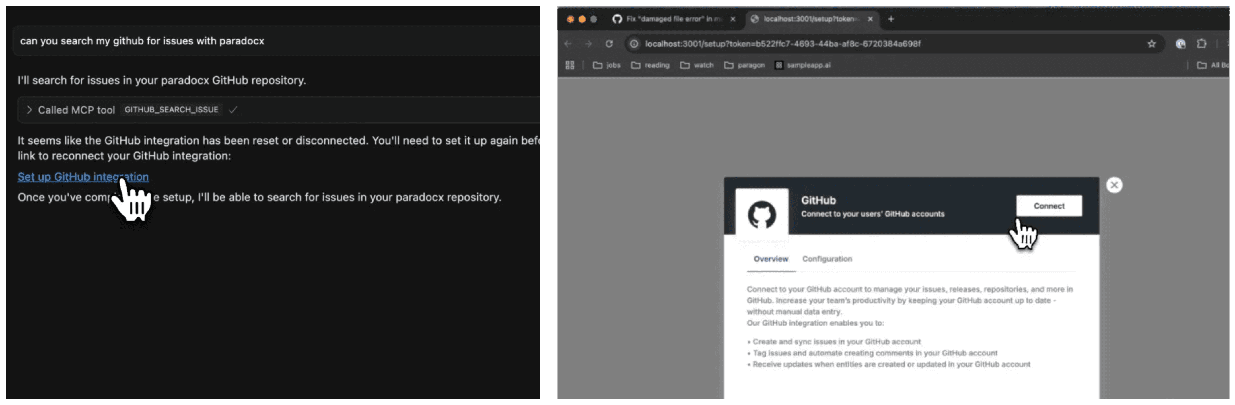This screenshot has width=1235, height=405.
Task: Click the site info icon in address bar
Action: (634, 44)
